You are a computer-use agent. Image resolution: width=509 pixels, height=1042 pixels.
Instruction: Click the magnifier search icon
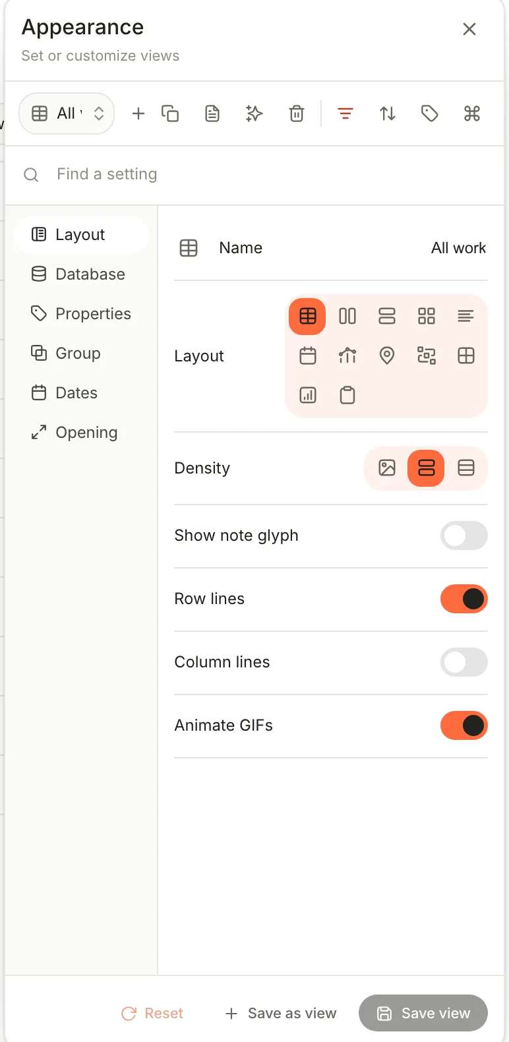click(31, 175)
